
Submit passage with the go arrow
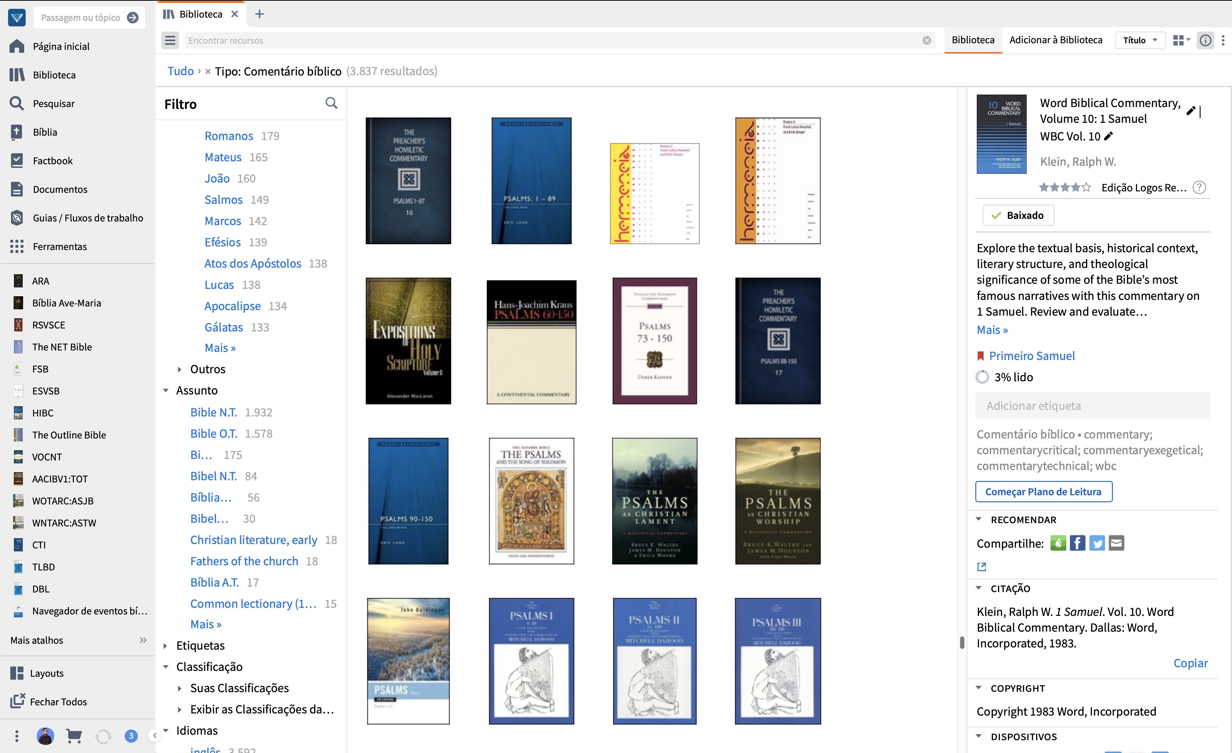[x=132, y=18]
